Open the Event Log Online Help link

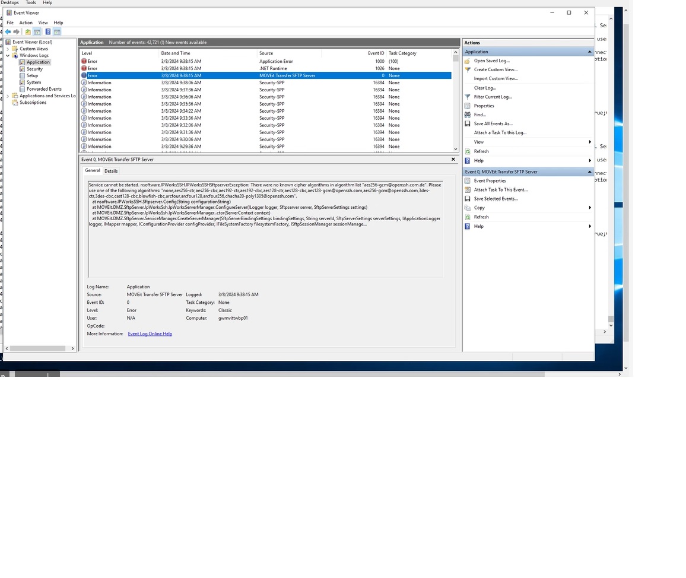tap(150, 334)
